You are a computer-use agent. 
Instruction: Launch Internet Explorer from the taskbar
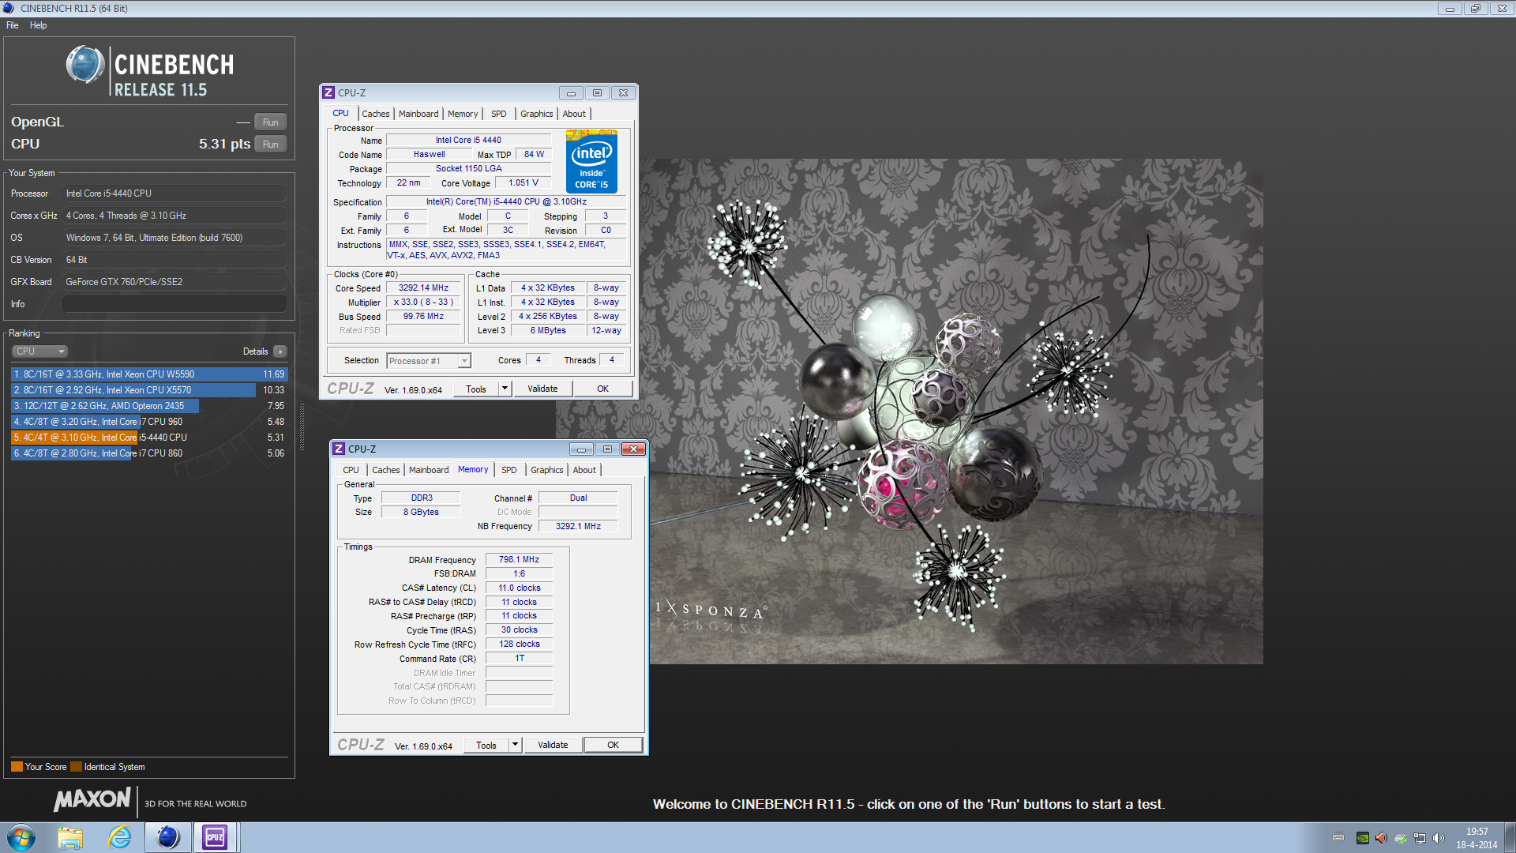(x=119, y=837)
